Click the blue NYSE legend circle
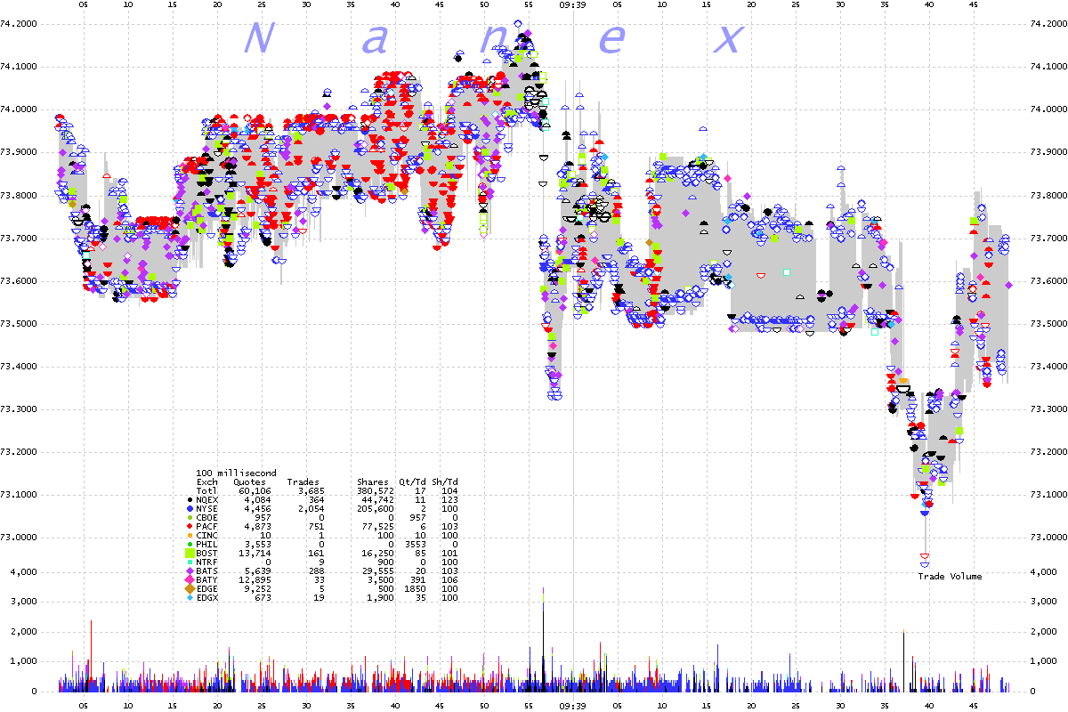The width and height of the screenshot is (1068, 712). coord(189,509)
